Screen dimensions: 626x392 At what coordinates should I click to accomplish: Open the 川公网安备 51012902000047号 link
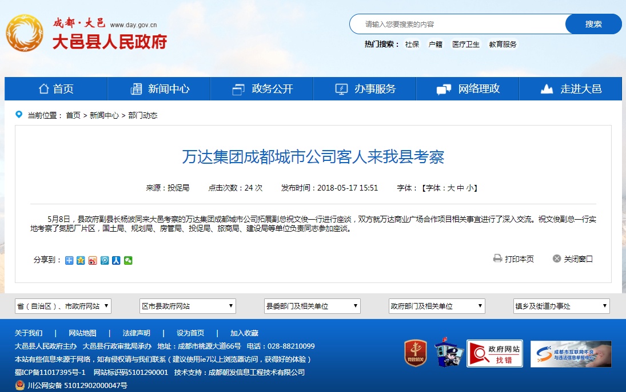[77, 386]
